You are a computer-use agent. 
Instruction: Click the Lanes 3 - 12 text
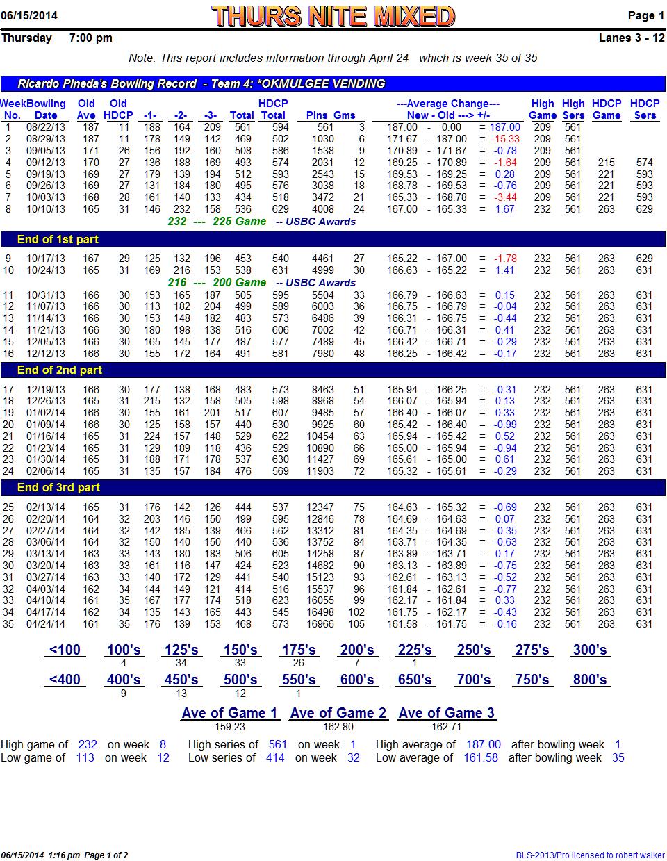click(632, 38)
